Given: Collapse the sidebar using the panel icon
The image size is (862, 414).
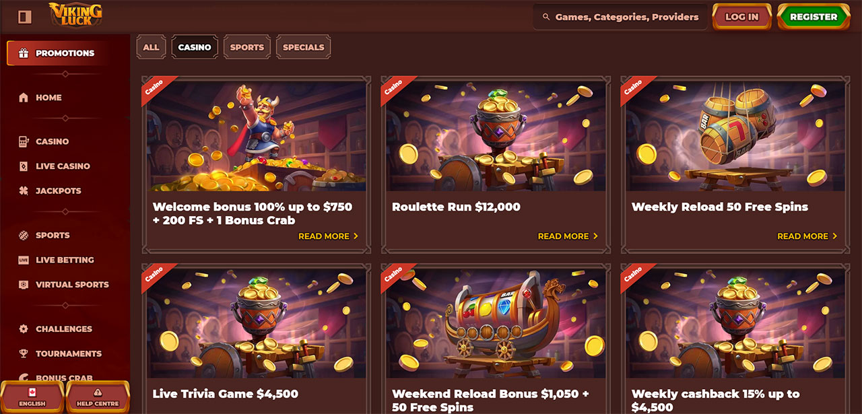Looking at the screenshot, I should 25,17.
